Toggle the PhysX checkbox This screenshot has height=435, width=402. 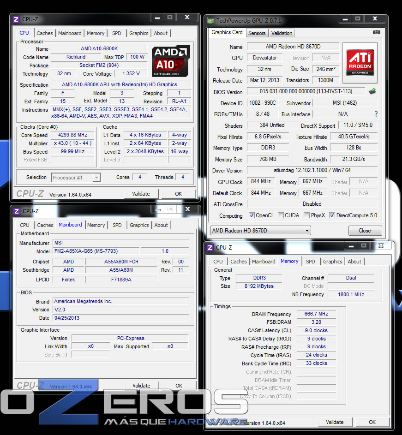[x=306, y=215]
